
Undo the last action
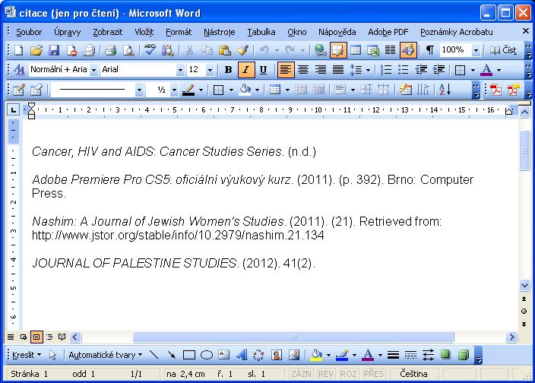pyautogui.click(x=264, y=50)
